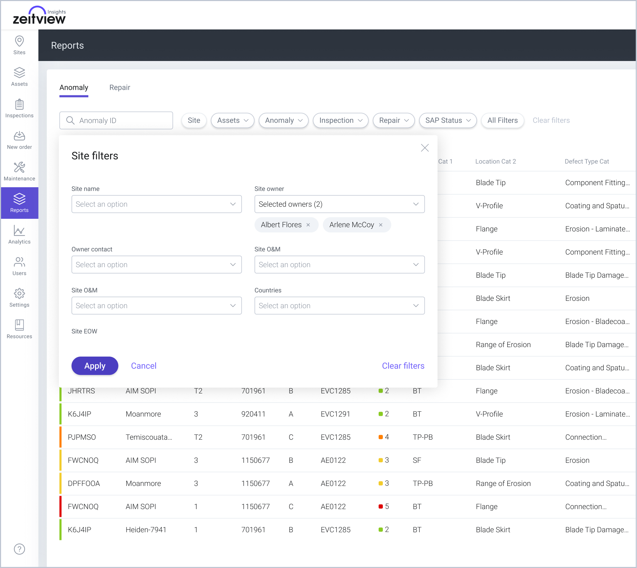
Task: Open New order in the sidebar
Action: point(19,140)
